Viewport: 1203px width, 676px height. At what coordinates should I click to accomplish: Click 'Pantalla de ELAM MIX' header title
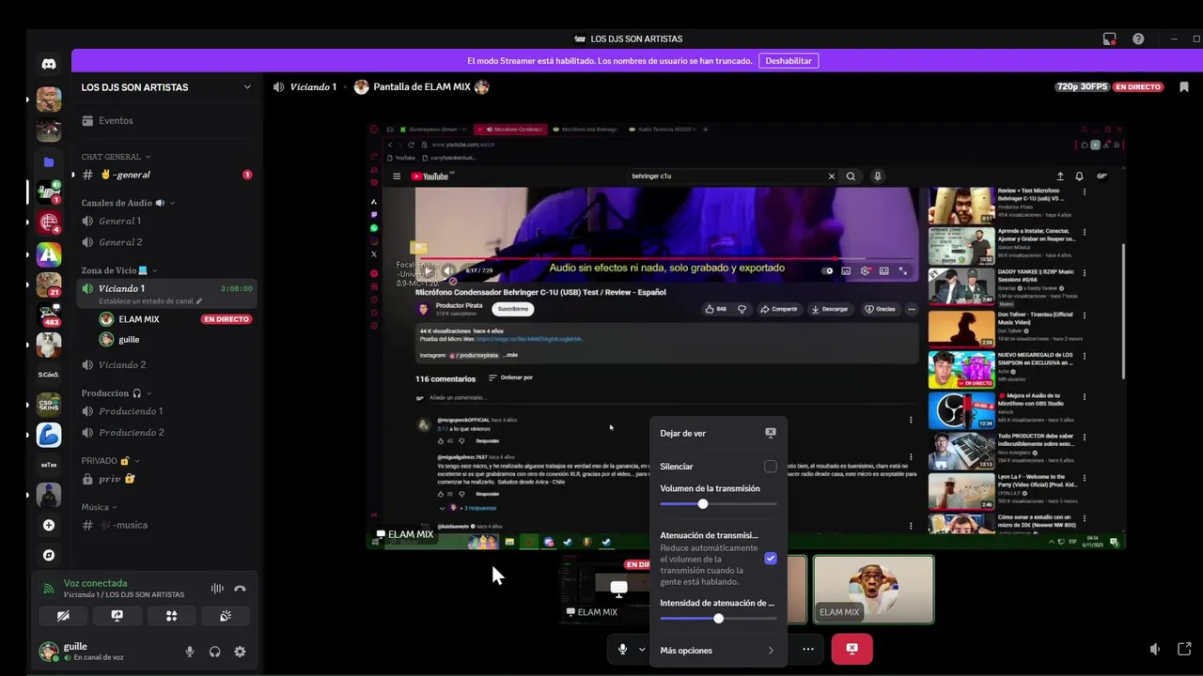[422, 87]
